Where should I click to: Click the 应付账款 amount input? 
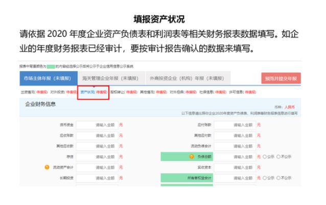click(234, 124)
